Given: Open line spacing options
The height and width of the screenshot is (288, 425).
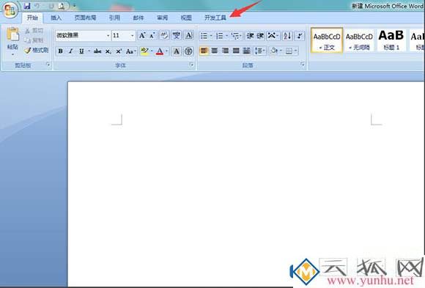Looking at the screenshot, I should 259,51.
